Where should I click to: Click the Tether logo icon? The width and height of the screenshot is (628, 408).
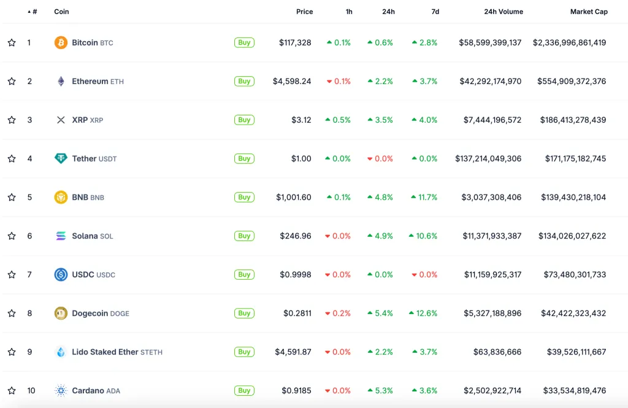click(x=61, y=159)
